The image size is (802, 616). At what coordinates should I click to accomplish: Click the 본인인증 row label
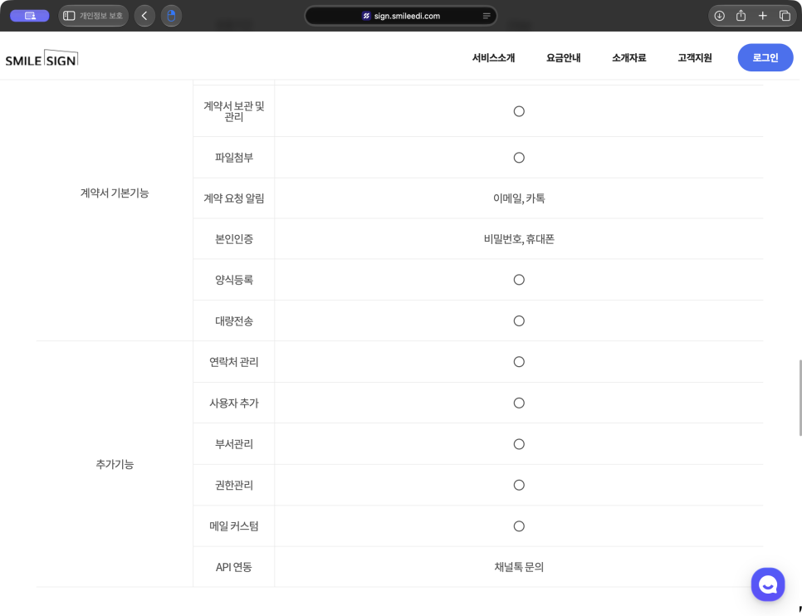point(234,239)
